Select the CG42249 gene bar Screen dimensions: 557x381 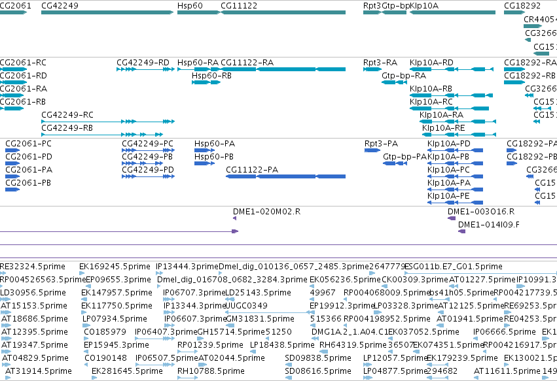click(x=107, y=12)
